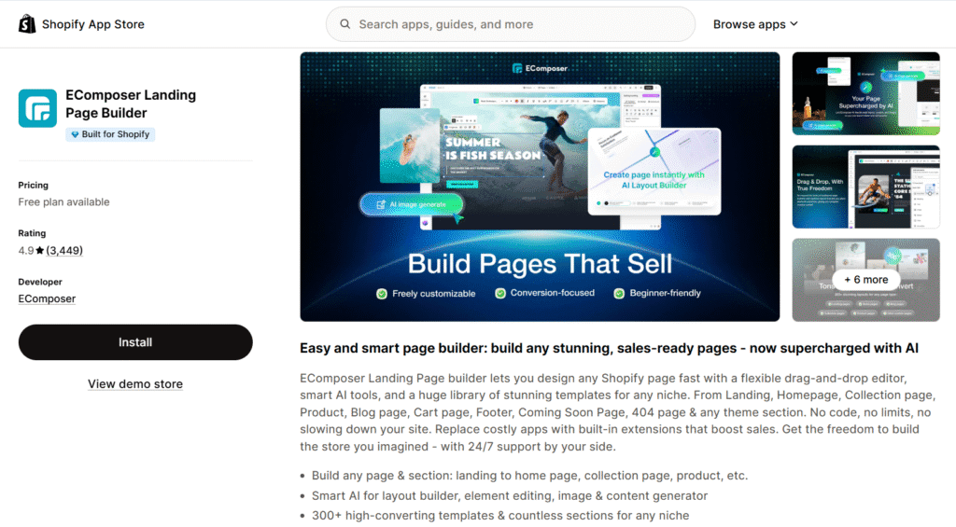Click the search magnifier icon
Viewport: 956px width, 527px height.
point(345,23)
